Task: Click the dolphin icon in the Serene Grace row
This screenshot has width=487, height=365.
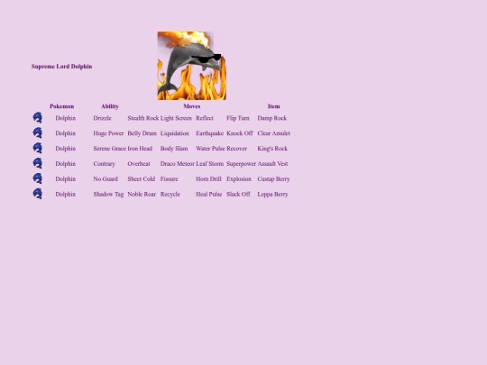Action: (x=38, y=149)
